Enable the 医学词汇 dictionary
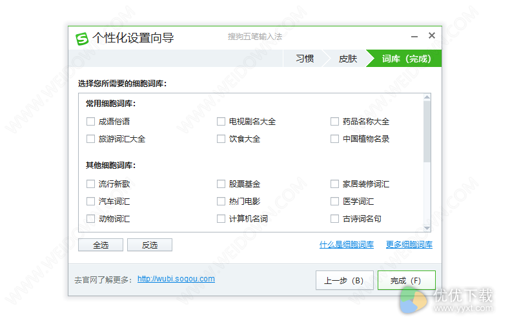The width and height of the screenshot is (510, 322). [x=334, y=201]
